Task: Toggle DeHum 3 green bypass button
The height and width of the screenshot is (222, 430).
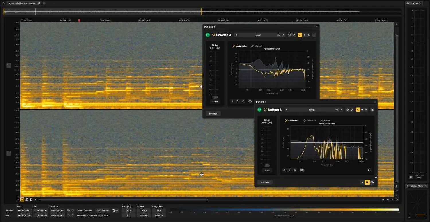Action: click(259, 110)
